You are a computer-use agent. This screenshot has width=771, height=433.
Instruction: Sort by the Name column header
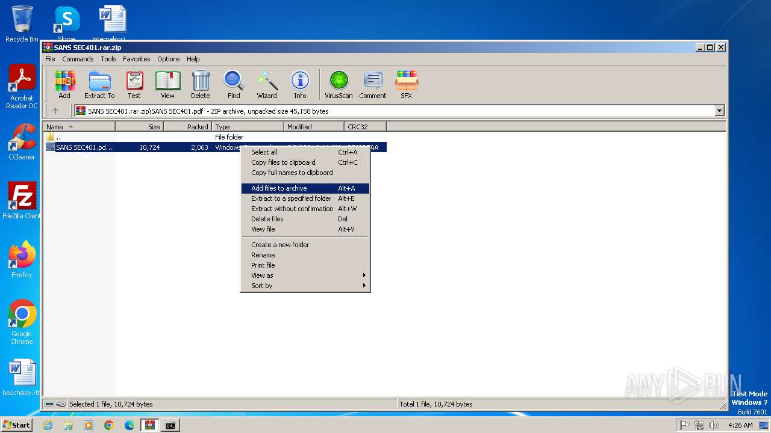pos(79,126)
